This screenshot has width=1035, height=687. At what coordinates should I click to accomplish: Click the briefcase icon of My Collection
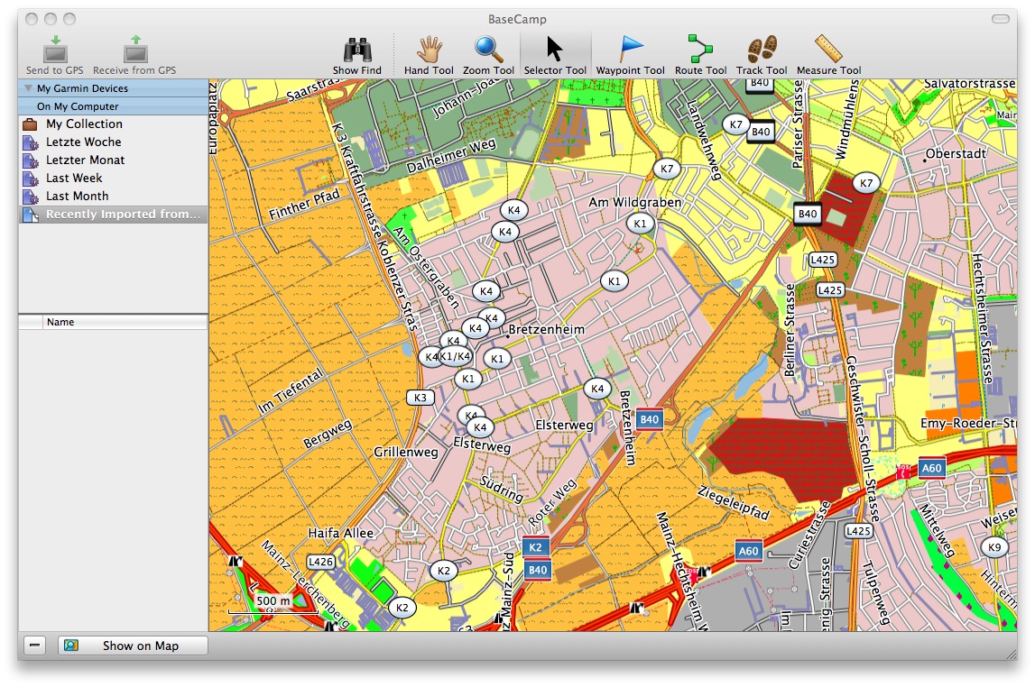point(30,124)
